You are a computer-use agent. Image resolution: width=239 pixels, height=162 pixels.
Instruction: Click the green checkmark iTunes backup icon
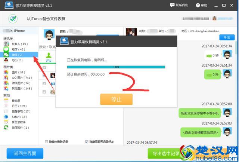pos(13,19)
